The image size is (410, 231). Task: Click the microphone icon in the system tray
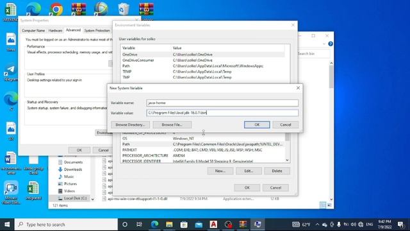[x=339, y=225]
